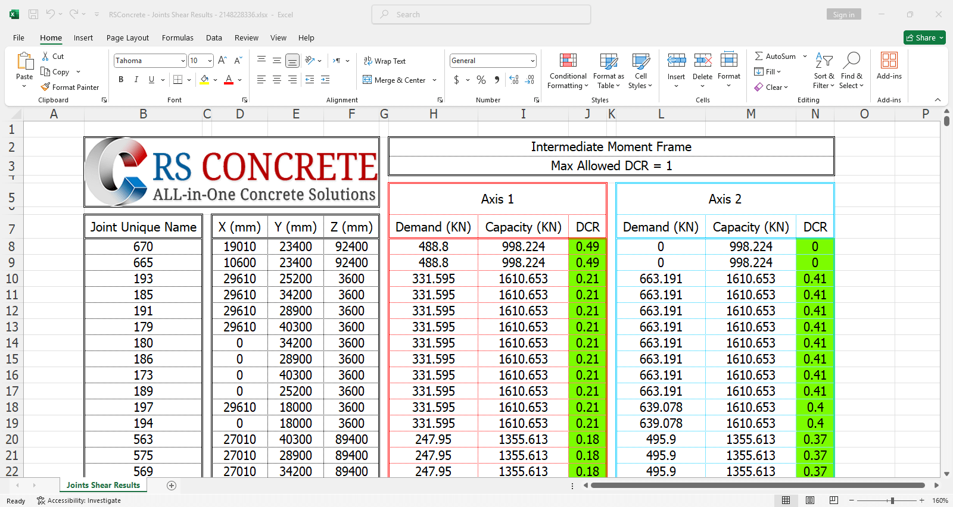Open the Tahoma font name dropdown
This screenshot has width=953, height=507.
[183, 61]
